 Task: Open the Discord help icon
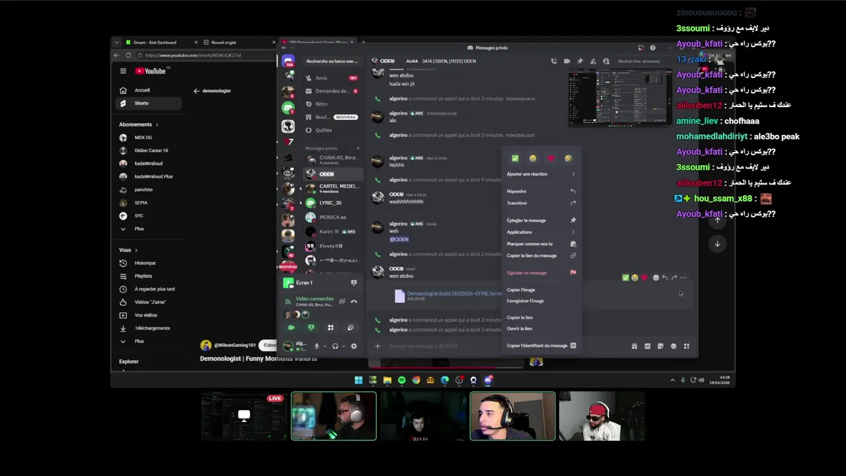(x=652, y=48)
